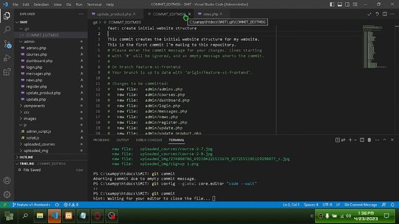Screen dimensions: 399x224
Task: Expand the uploaded_courses folder
Action: tap(51, 144)
